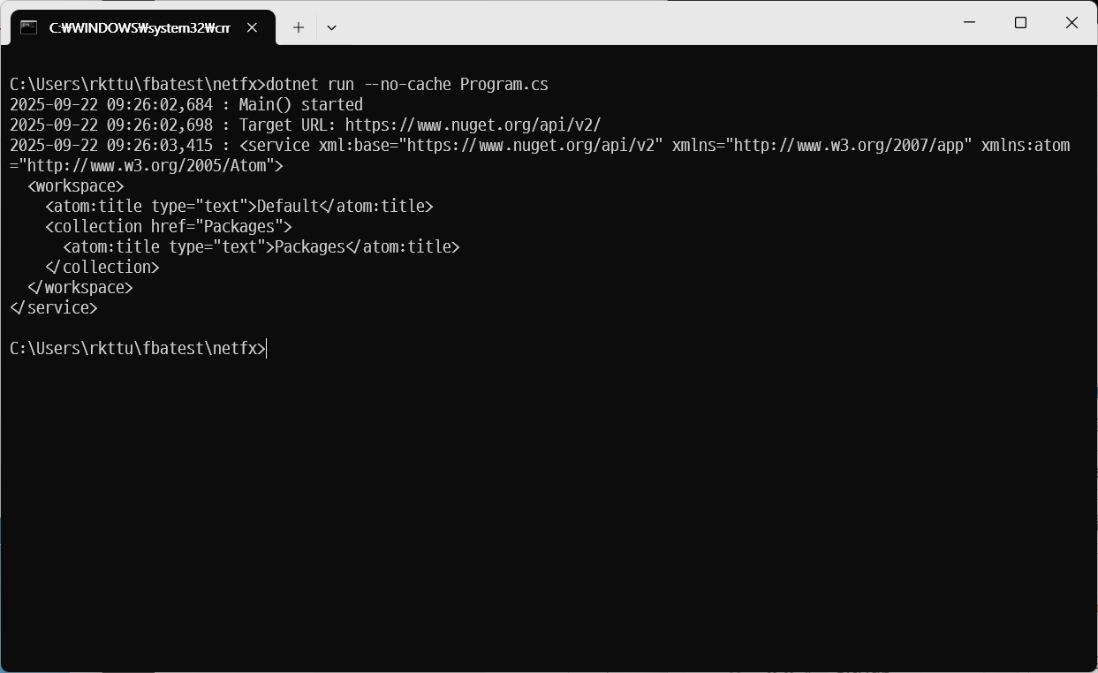Click the "Main() started" log line
Viewport: 1098px width, 673px height.
[x=300, y=105]
